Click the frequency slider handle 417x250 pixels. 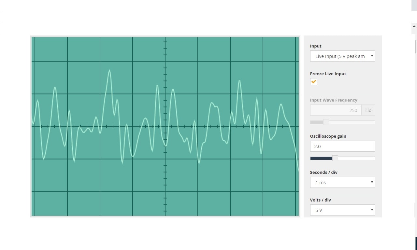(x=326, y=122)
